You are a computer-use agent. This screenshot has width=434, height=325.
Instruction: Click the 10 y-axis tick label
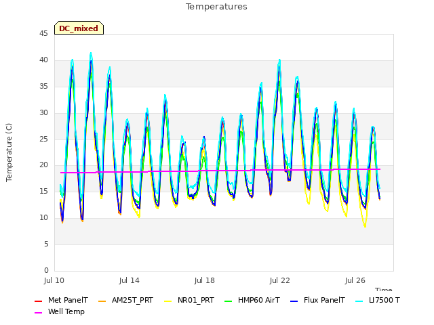coord(43,218)
